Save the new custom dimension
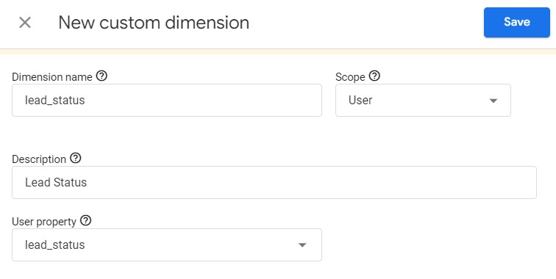556x279 pixels. click(x=516, y=22)
